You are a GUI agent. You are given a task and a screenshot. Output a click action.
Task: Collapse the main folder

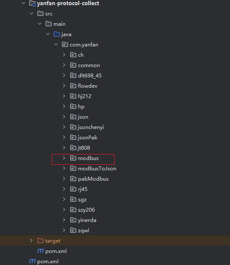(x=40, y=24)
